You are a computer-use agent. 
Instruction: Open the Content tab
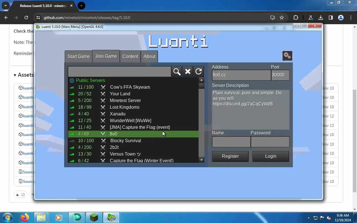(x=130, y=56)
